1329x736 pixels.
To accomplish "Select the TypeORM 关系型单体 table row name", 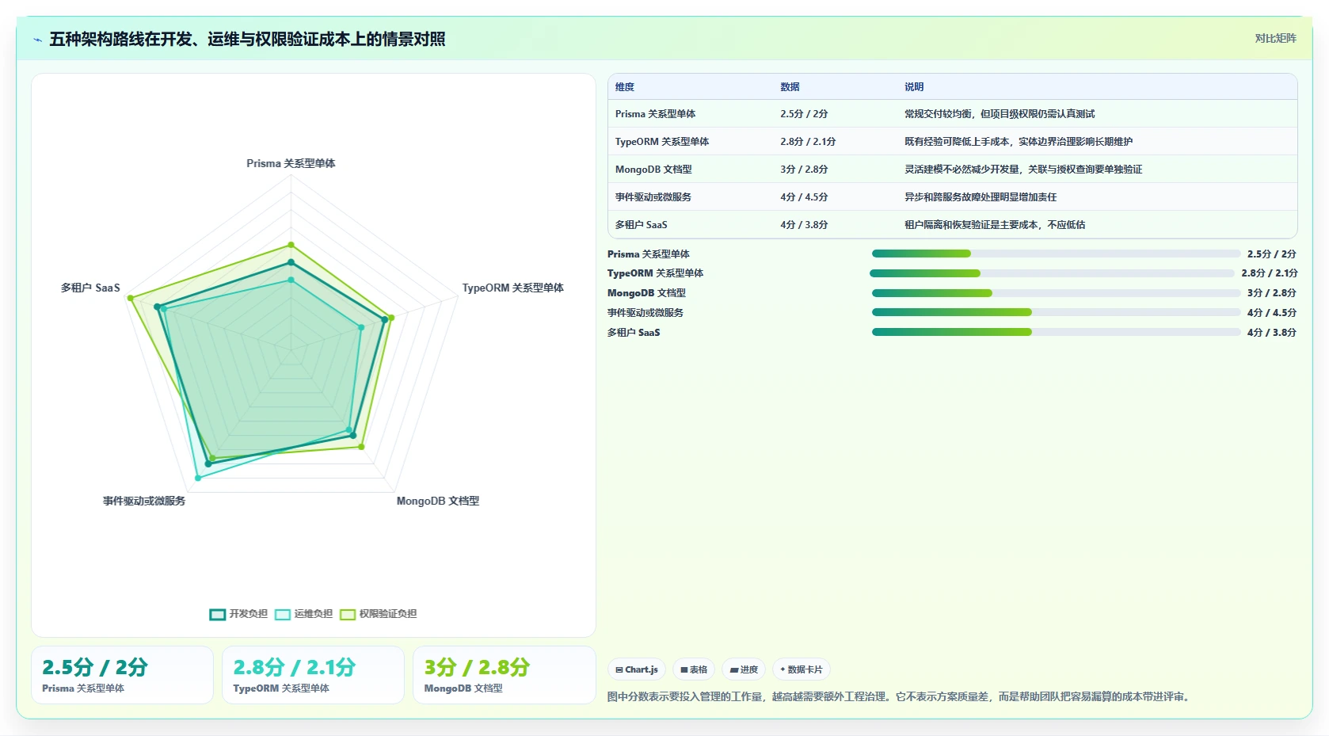I will 662,142.
